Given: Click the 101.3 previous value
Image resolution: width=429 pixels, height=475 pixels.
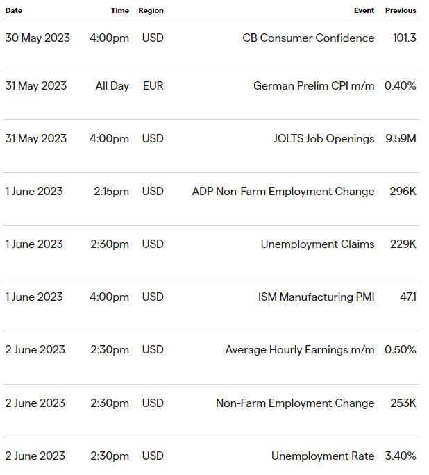Looking at the screenshot, I should click(404, 38).
